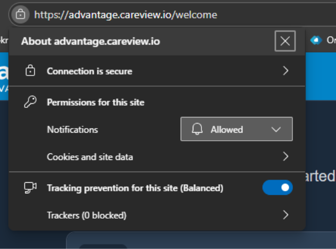Click the dropdown arrow next to Allowed

276,130
